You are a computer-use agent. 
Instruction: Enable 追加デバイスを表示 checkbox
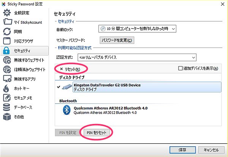[180, 68]
